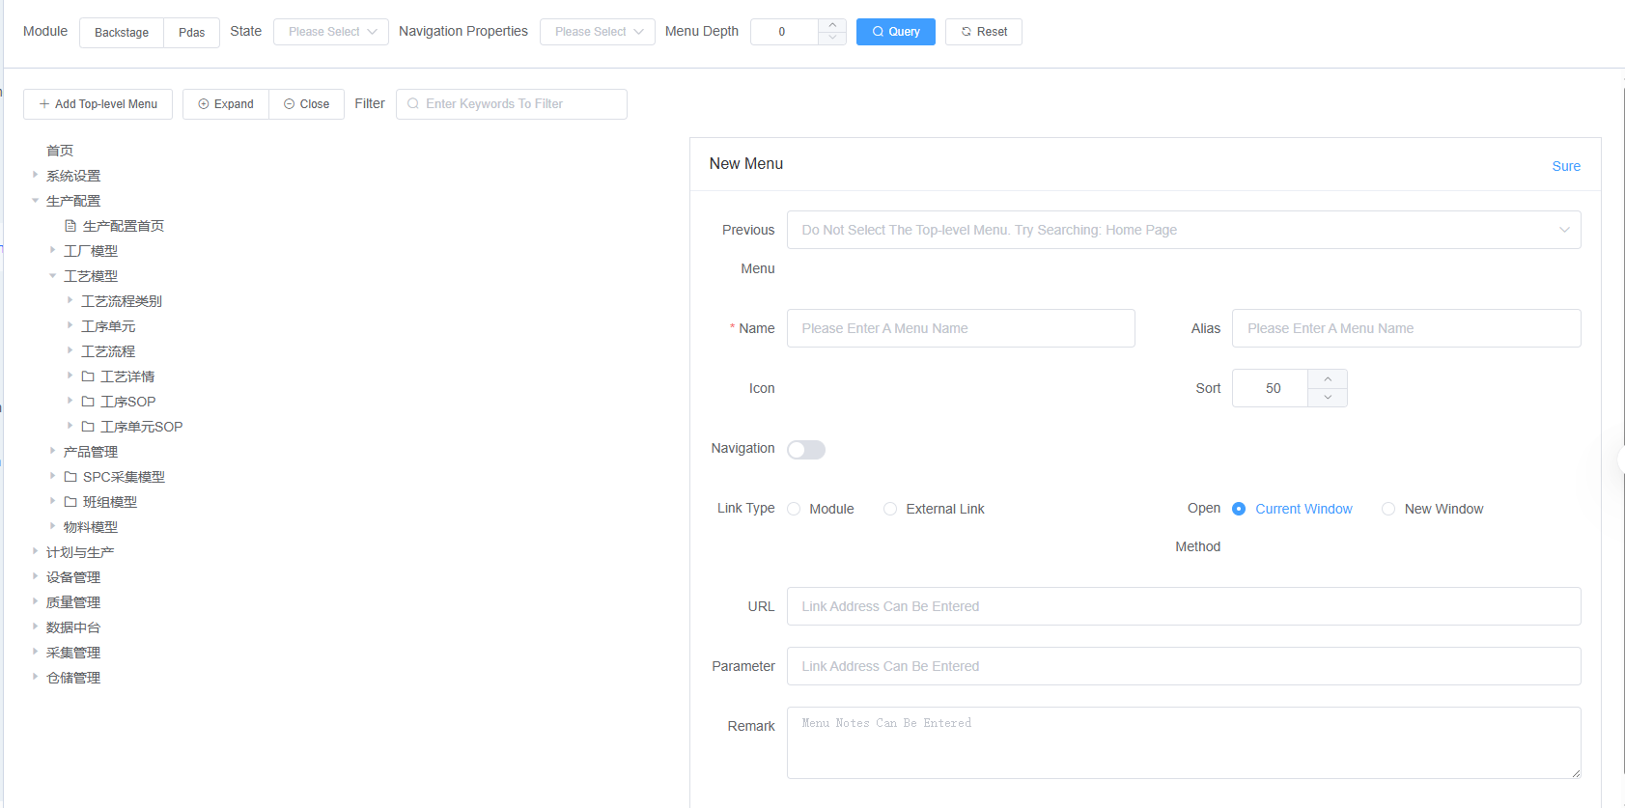Click the Parameter input field
Screen dimensions: 1625x808
tap(1184, 666)
